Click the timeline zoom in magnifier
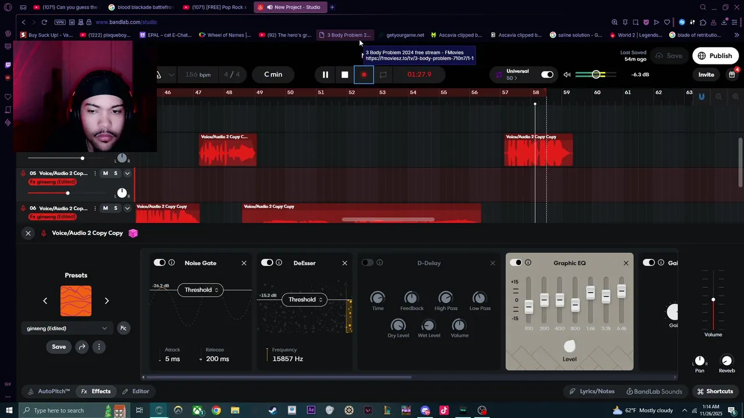The width and height of the screenshot is (744, 418). click(x=735, y=96)
